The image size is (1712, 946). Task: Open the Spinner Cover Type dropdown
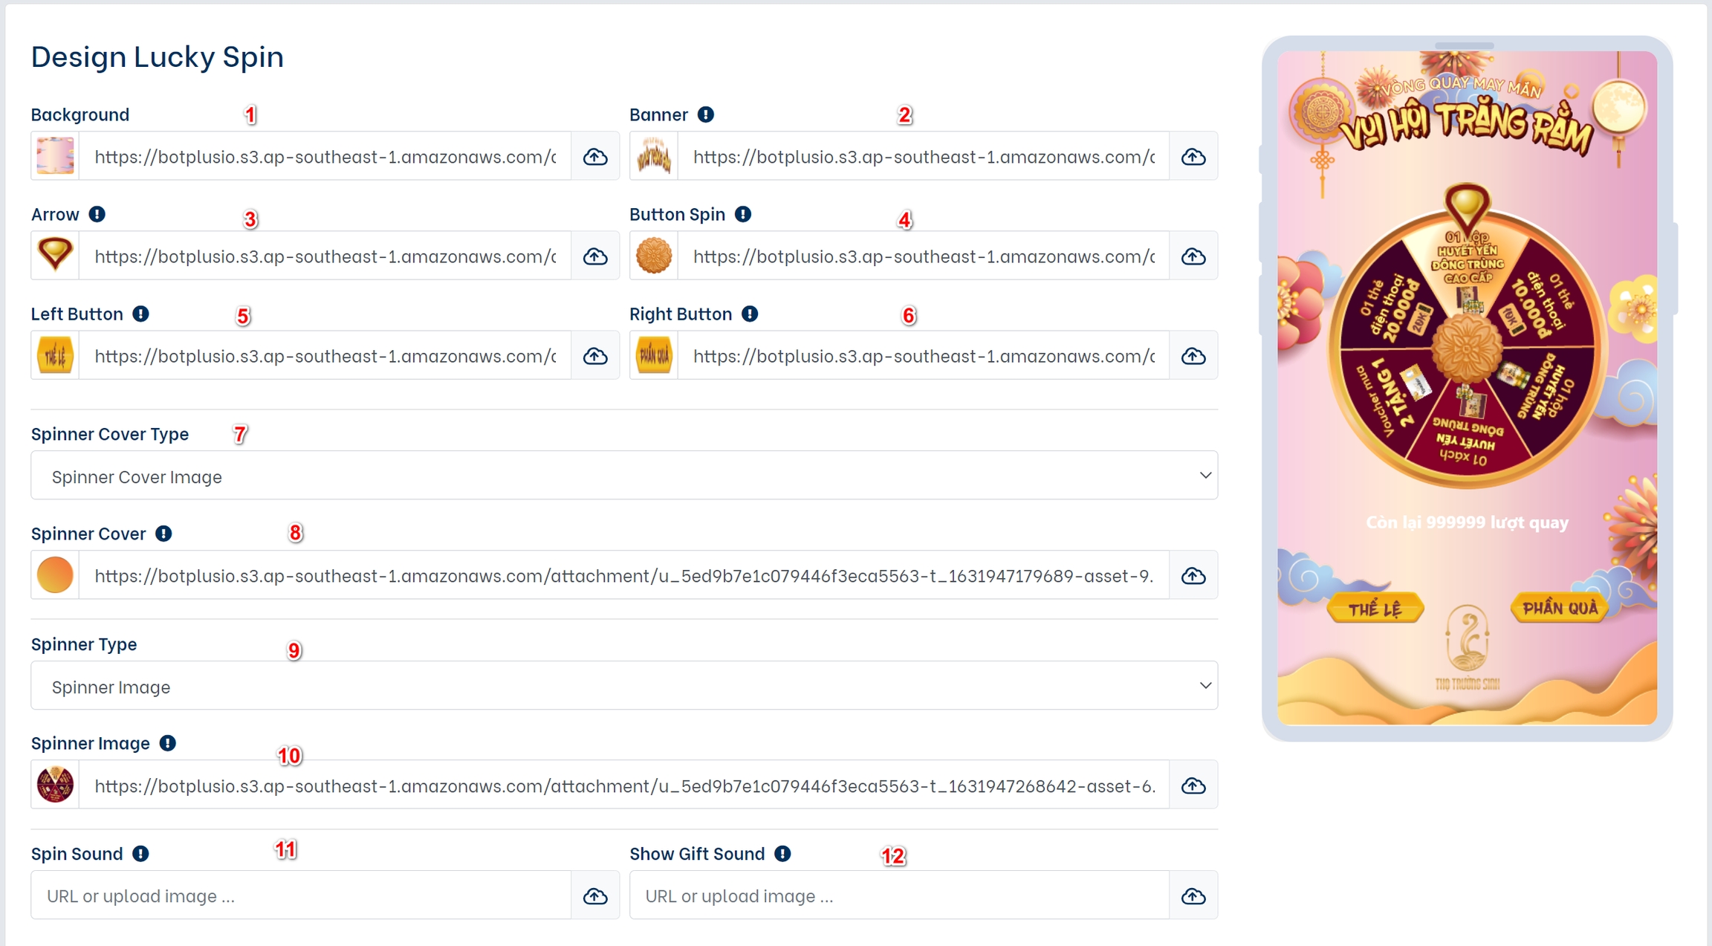tap(623, 476)
